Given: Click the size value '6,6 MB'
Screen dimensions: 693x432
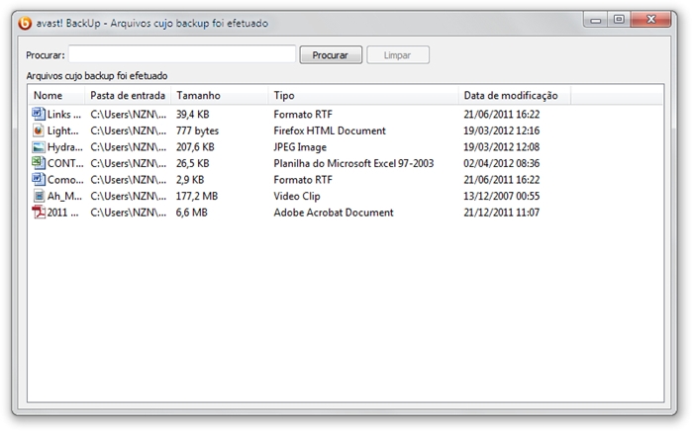Looking at the screenshot, I should click(x=191, y=213).
